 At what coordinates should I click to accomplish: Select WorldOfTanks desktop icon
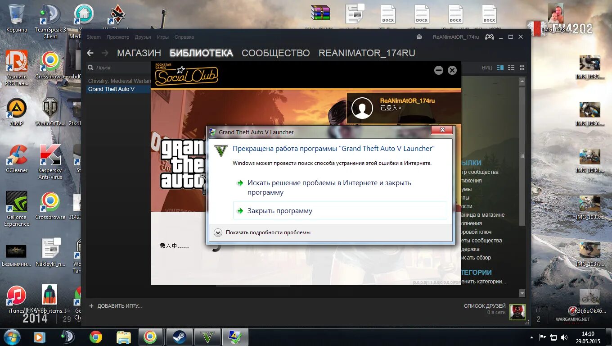50,112
